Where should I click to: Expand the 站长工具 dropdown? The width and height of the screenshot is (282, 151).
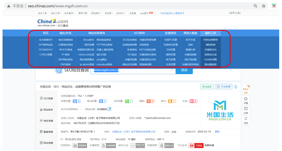pos(56,13)
